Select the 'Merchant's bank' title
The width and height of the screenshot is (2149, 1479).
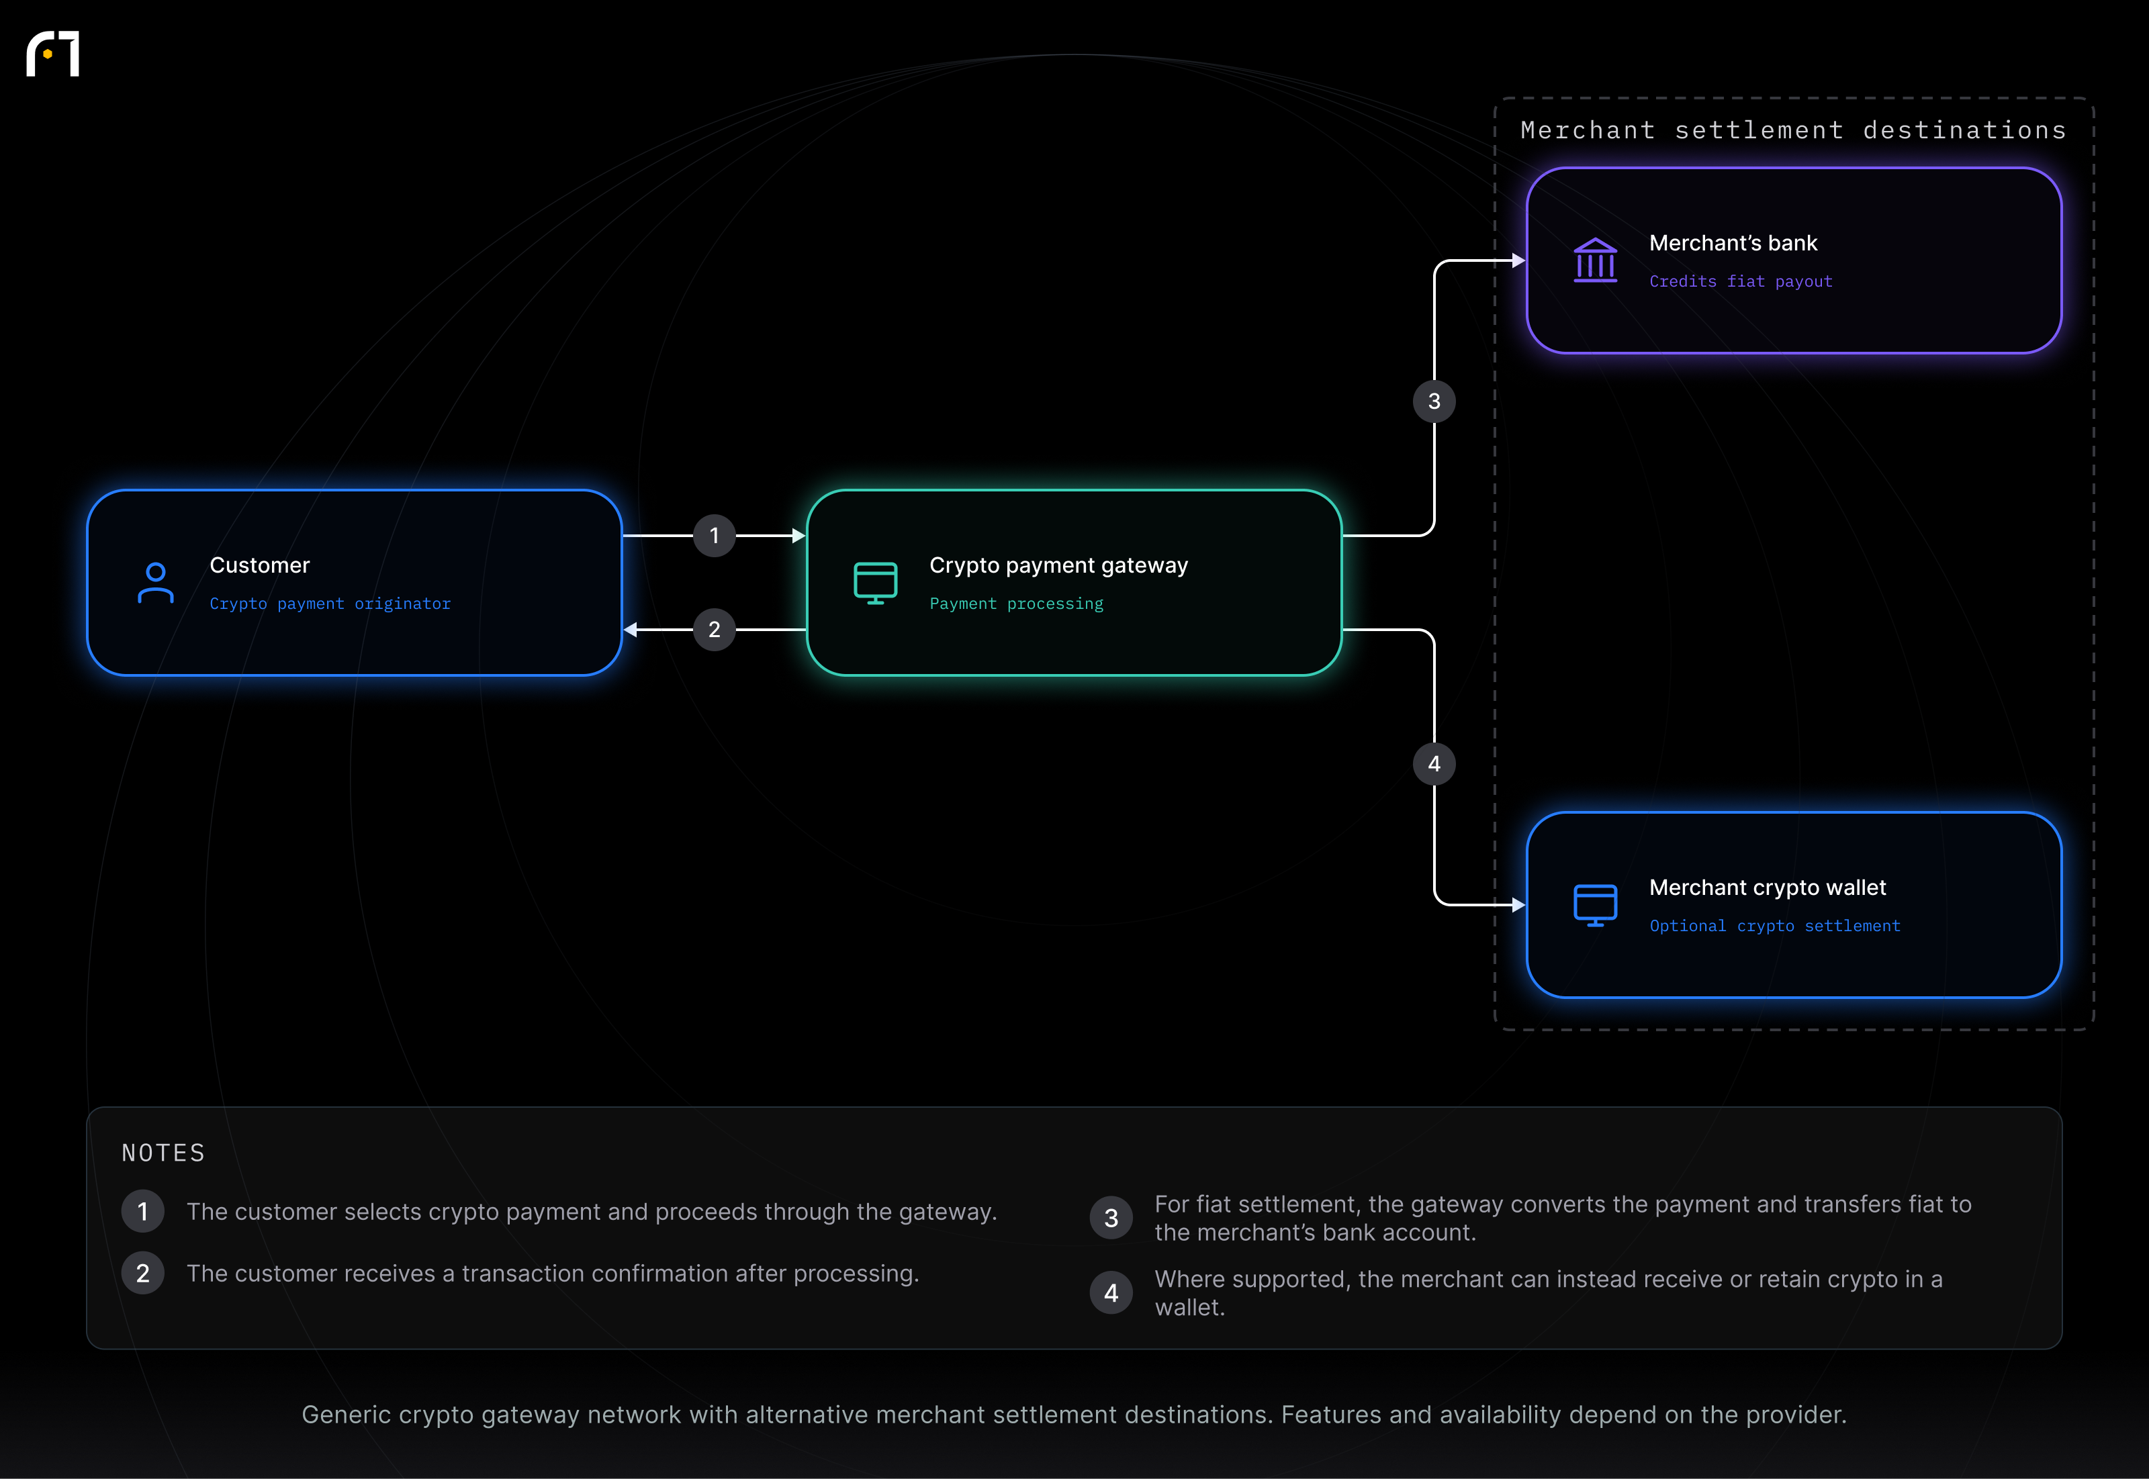[1733, 243]
